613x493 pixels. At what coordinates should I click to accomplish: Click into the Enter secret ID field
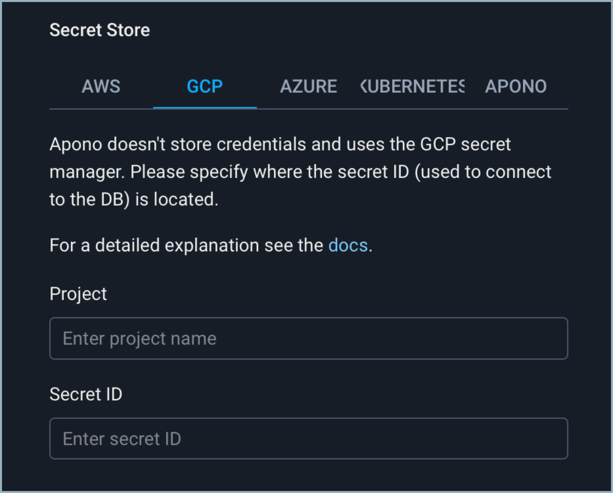click(309, 439)
